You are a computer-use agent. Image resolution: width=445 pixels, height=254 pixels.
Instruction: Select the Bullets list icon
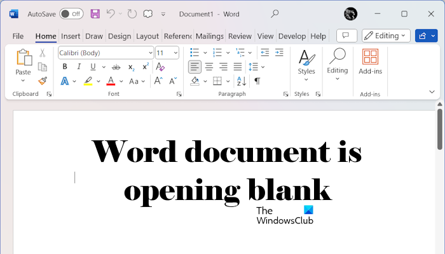click(x=195, y=53)
